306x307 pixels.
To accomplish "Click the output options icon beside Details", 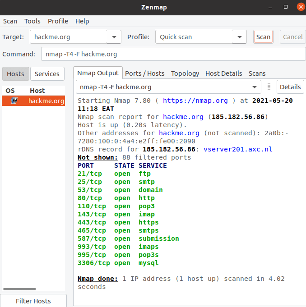I will pyautogui.click(x=269, y=87).
